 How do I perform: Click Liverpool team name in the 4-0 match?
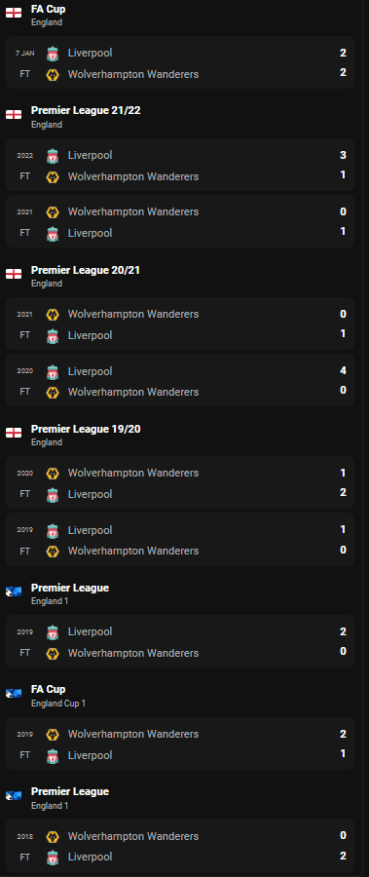click(x=90, y=371)
